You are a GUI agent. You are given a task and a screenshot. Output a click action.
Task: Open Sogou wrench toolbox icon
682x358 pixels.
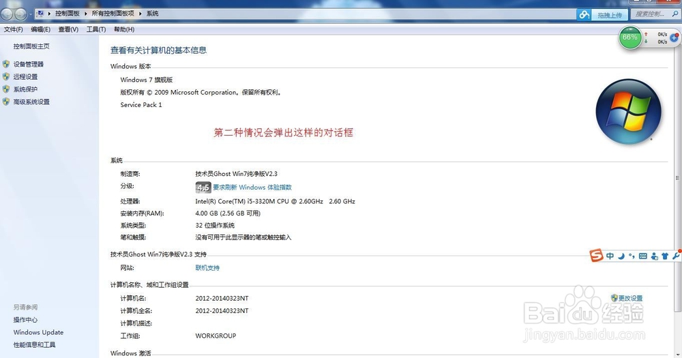coord(675,256)
